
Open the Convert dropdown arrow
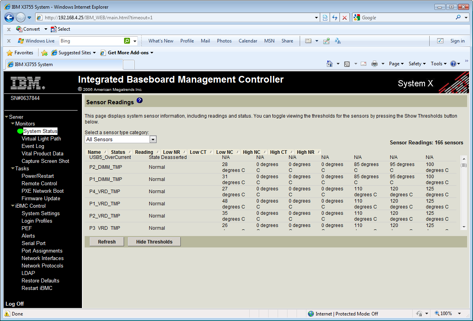[x=46, y=29]
